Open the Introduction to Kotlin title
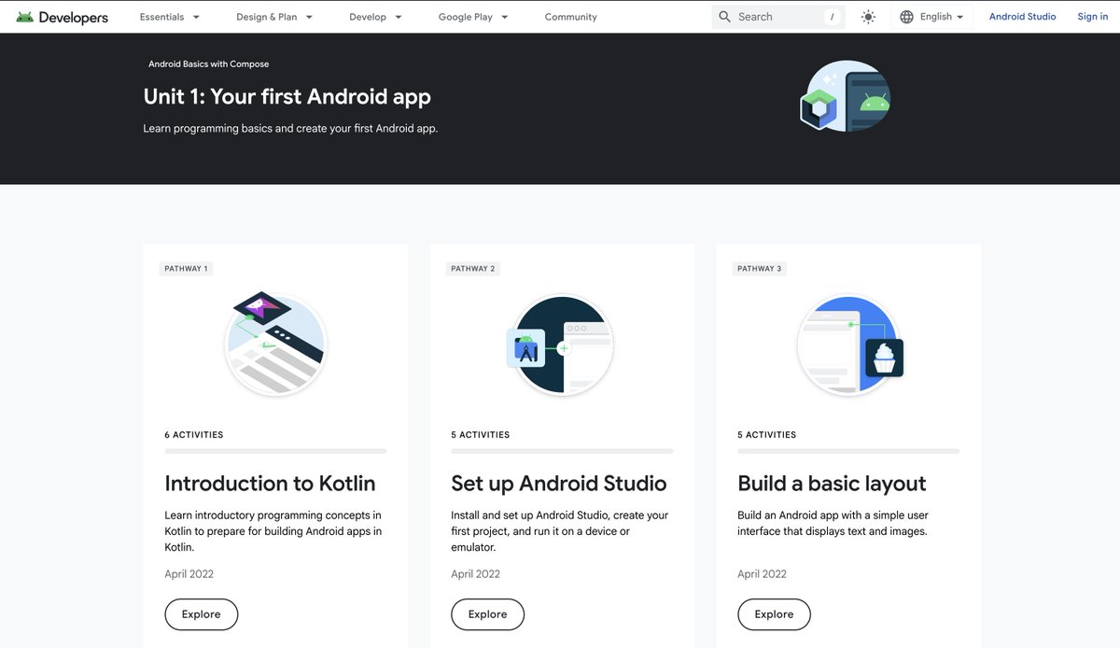 coord(270,484)
